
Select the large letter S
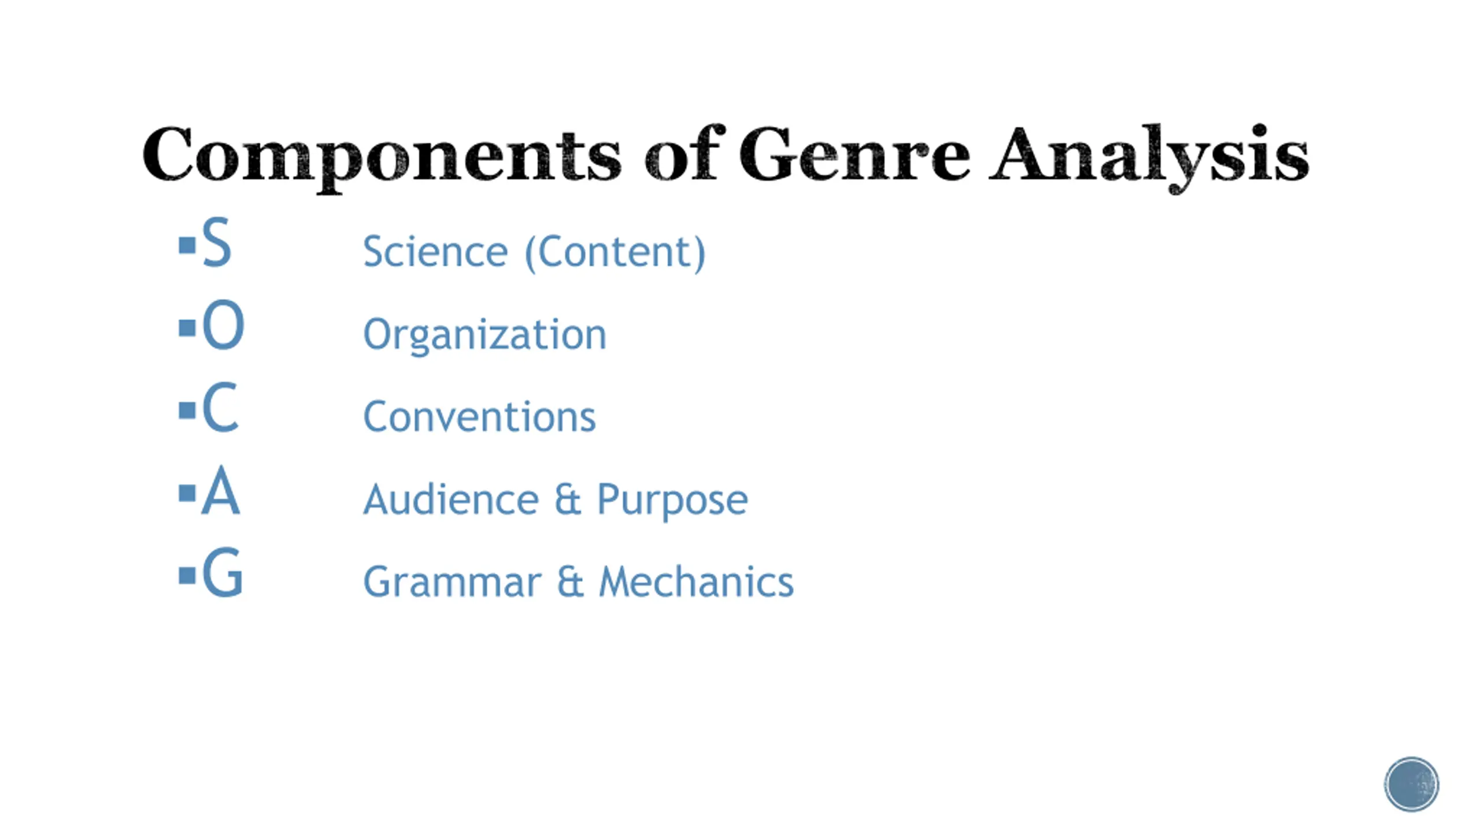tap(217, 243)
